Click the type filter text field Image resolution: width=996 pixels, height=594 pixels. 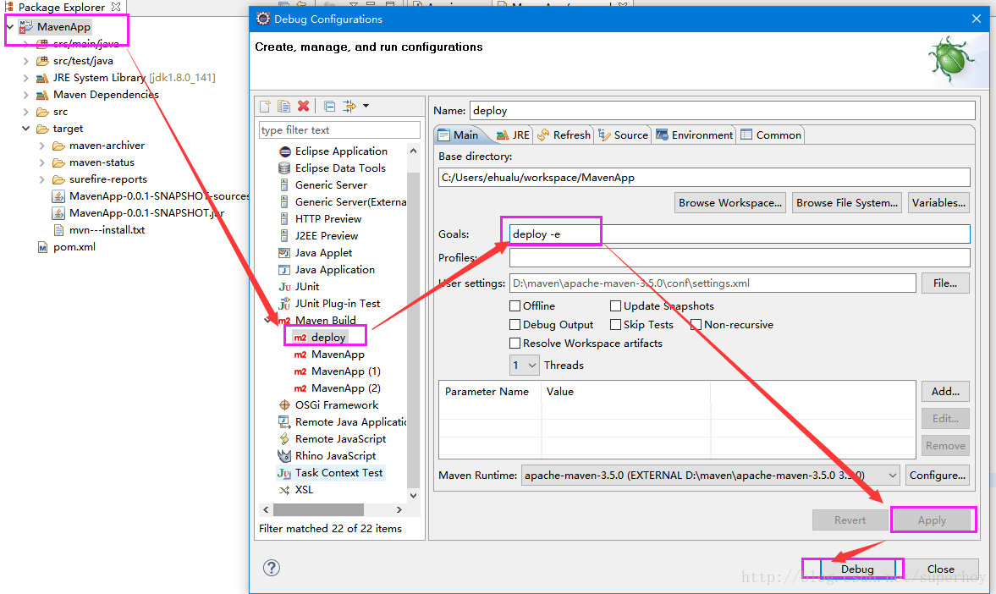[339, 129]
